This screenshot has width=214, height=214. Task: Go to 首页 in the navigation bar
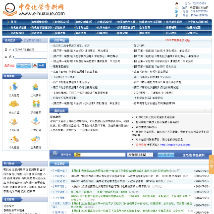[13, 22]
